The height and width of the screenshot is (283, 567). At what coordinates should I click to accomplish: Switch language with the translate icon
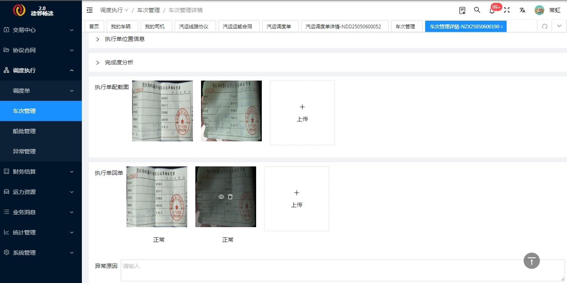coord(522,10)
